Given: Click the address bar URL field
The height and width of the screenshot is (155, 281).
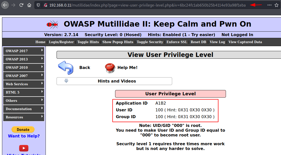Looking at the screenshot, I should coord(147,5).
